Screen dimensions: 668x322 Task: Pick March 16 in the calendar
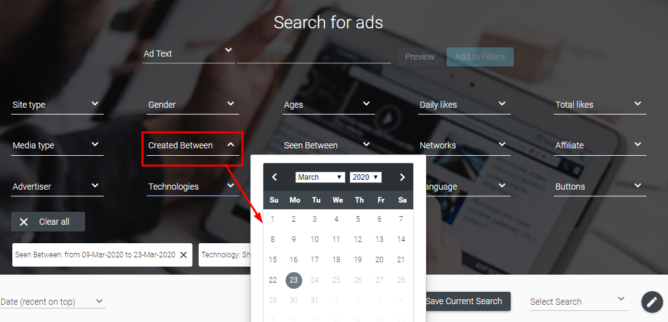point(294,259)
